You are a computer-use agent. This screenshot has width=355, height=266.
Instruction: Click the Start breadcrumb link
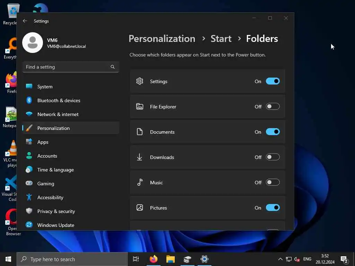pyautogui.click(x=221, y=39)
